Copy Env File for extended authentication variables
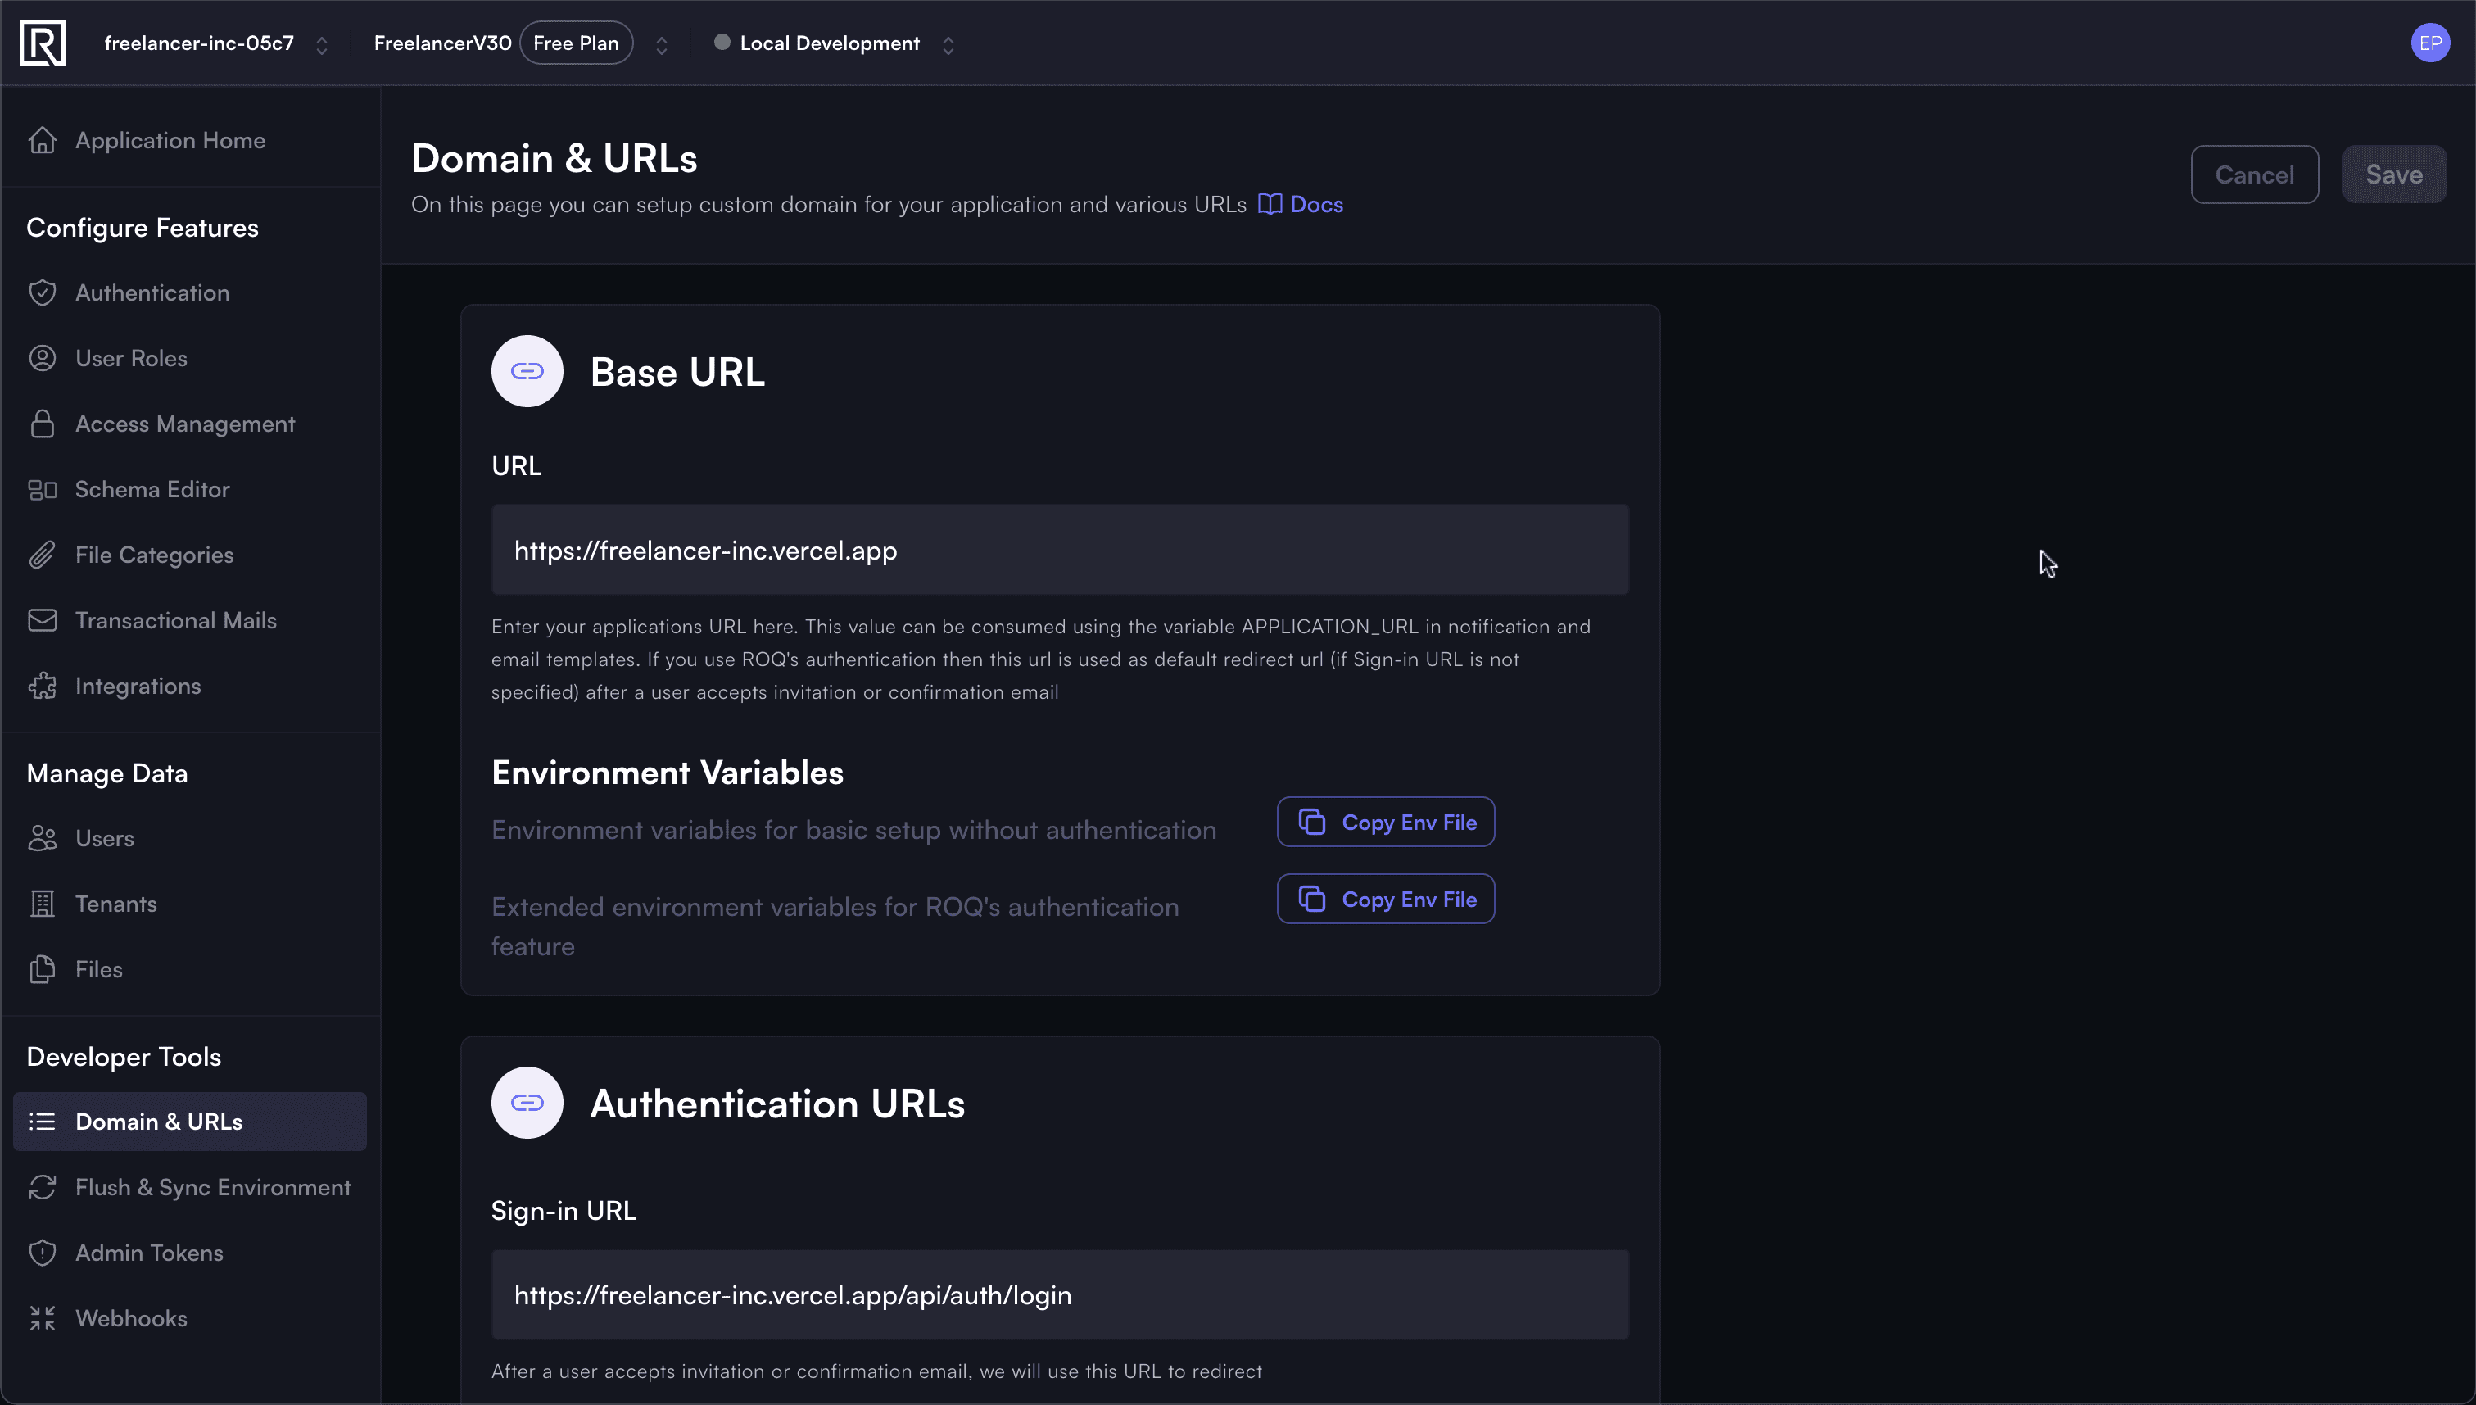Viewport: 2476px width, 1405px height. [1385, 900]
